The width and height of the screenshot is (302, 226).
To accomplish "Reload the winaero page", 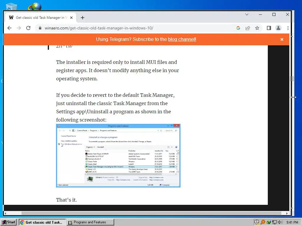I will [x=28, y=28].
